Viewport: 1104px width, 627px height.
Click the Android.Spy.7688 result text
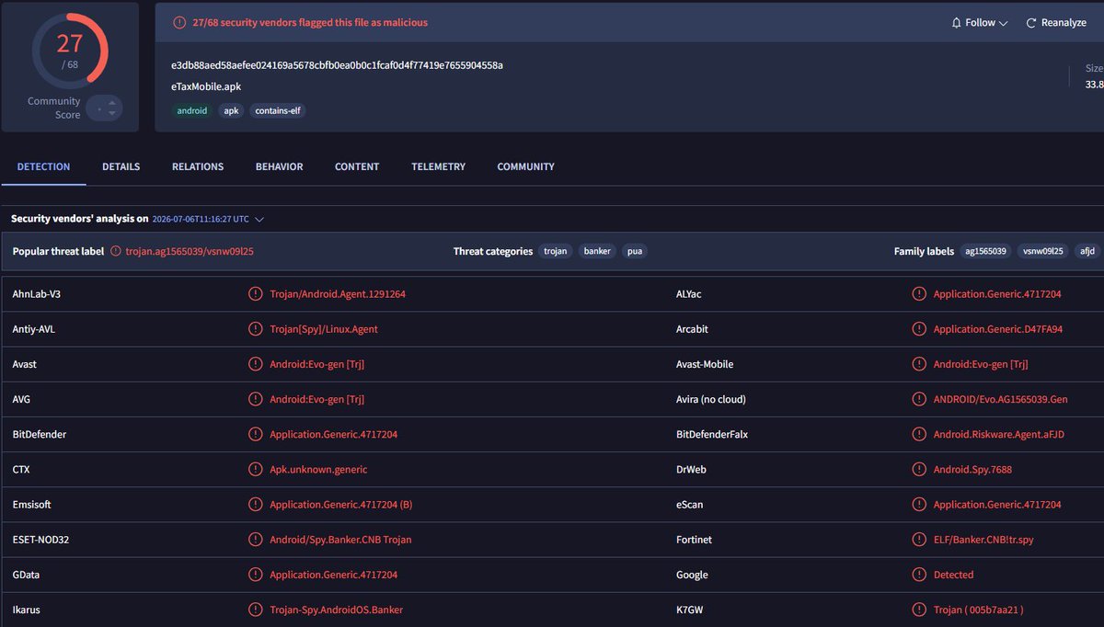(973, 470)
